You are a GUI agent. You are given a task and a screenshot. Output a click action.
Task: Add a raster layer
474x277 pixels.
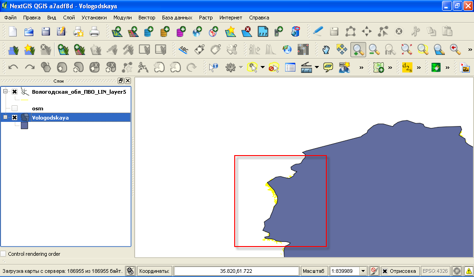[x=133, y=31]
